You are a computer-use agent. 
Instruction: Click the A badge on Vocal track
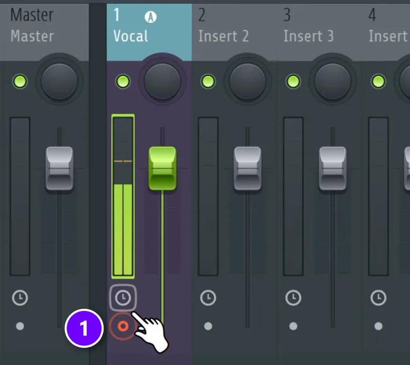(x=151, y=17)
